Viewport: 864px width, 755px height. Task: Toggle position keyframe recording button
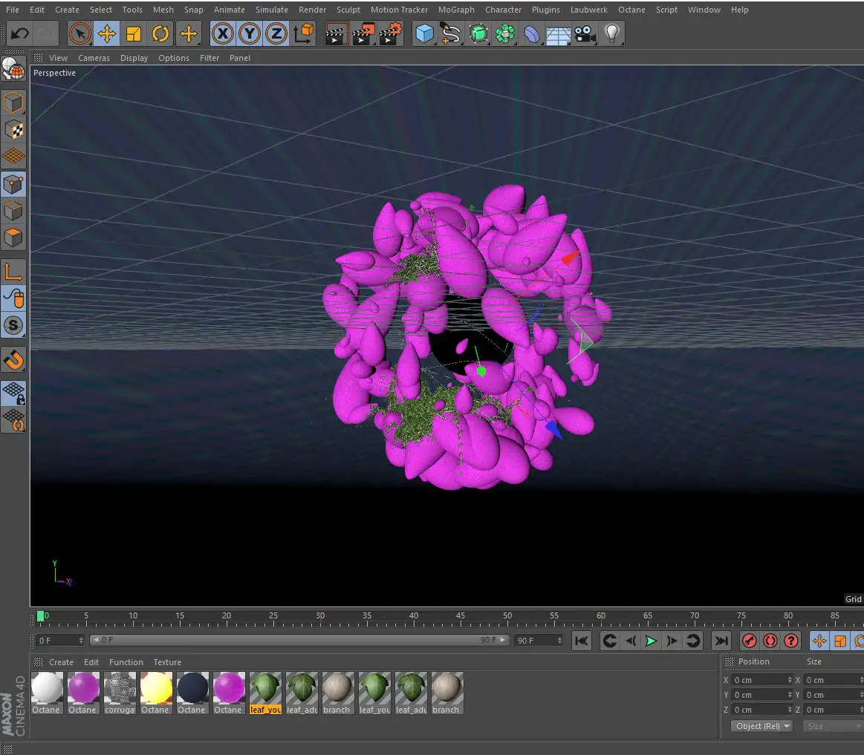(x=819, y=641)
